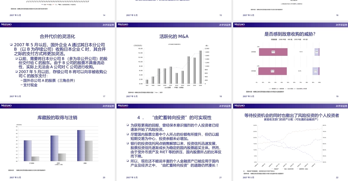This screenshot has width=348, height=181.
Task: Click the MIZUHO logo on slide 19
Action: pyautogui.click(x=239, y=25)
